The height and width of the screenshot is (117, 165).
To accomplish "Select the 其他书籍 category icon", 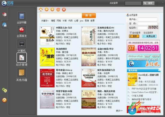I will pos(22,73).
